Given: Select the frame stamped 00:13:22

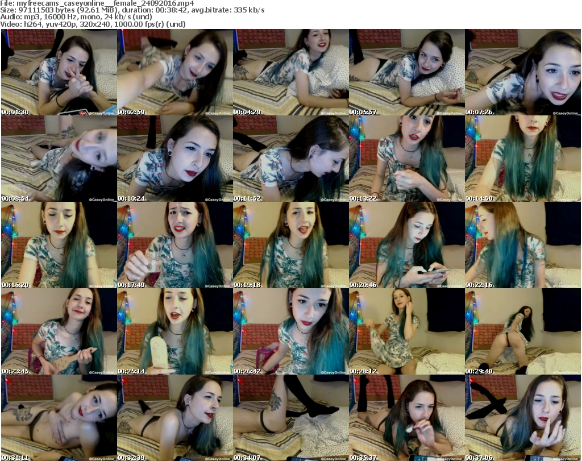Looking at the screenshot, I should coord(406,159).
